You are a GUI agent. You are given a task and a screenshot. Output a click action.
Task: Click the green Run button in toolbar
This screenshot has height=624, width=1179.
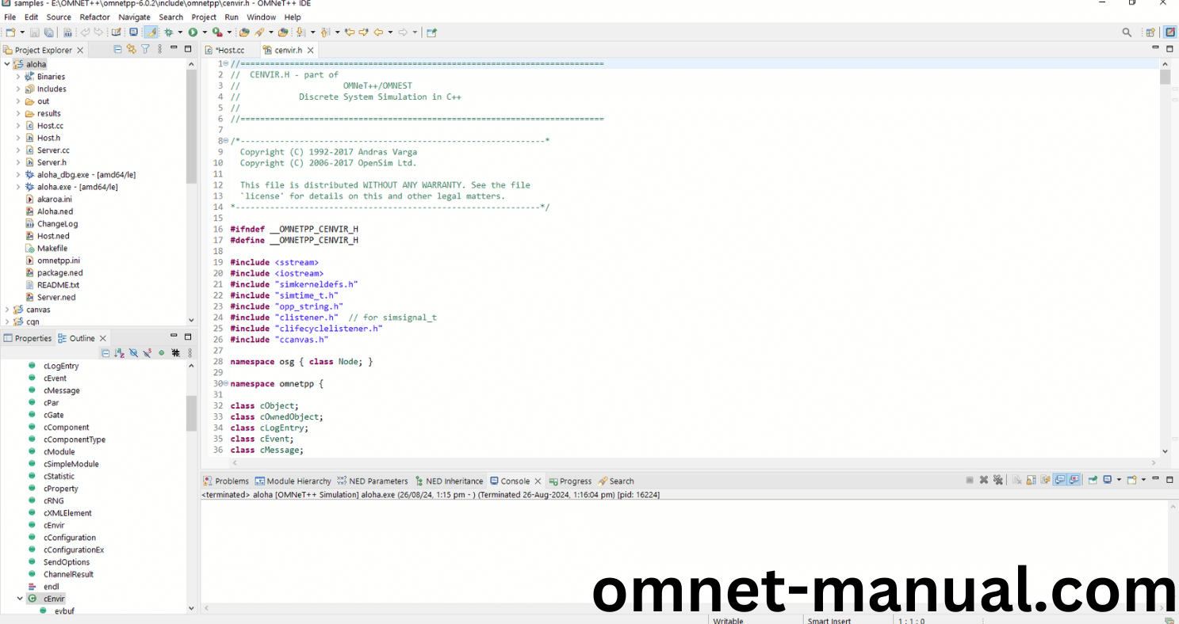[x=193, y=32]
